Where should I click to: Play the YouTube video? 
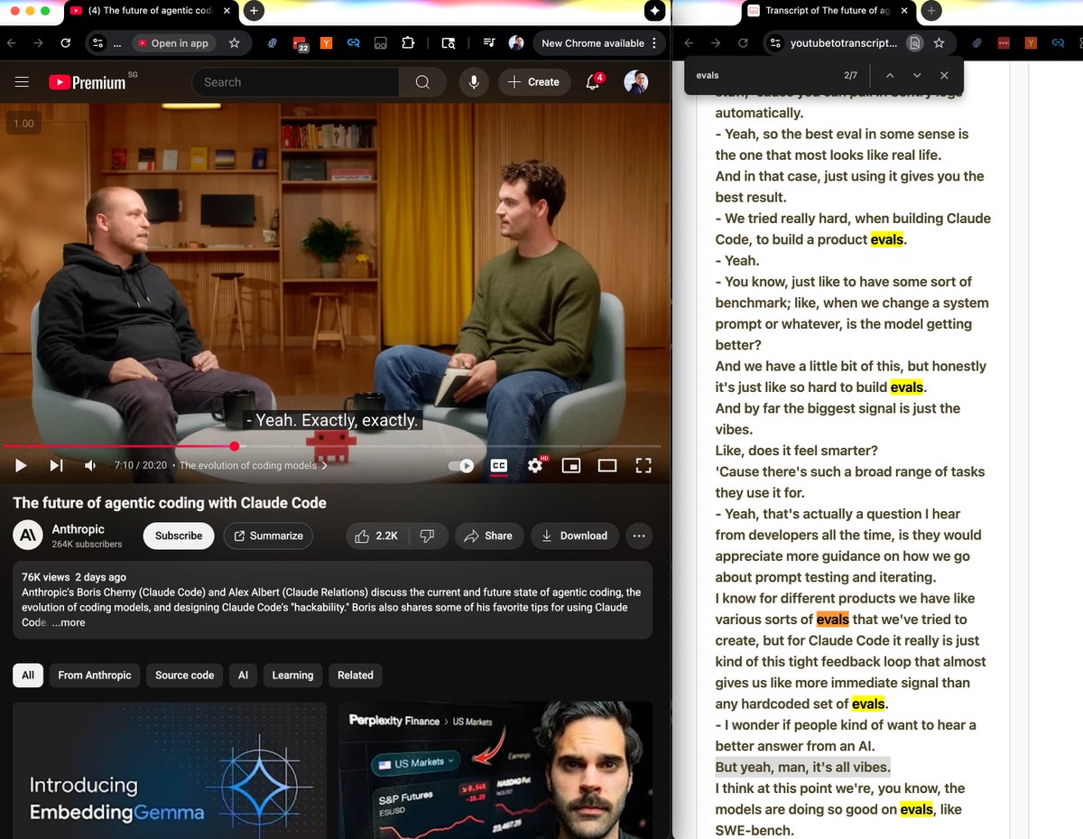tap(21, 465)
